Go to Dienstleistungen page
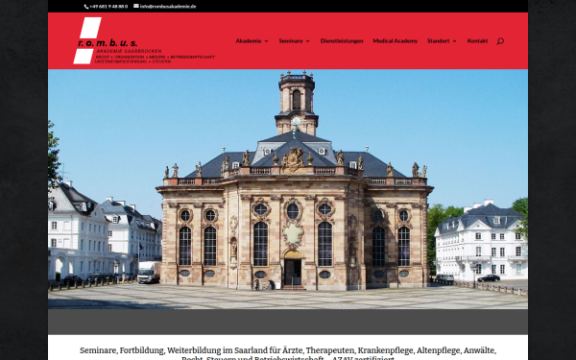The height and width of the screenshot is (360, 576). (342, 40)
